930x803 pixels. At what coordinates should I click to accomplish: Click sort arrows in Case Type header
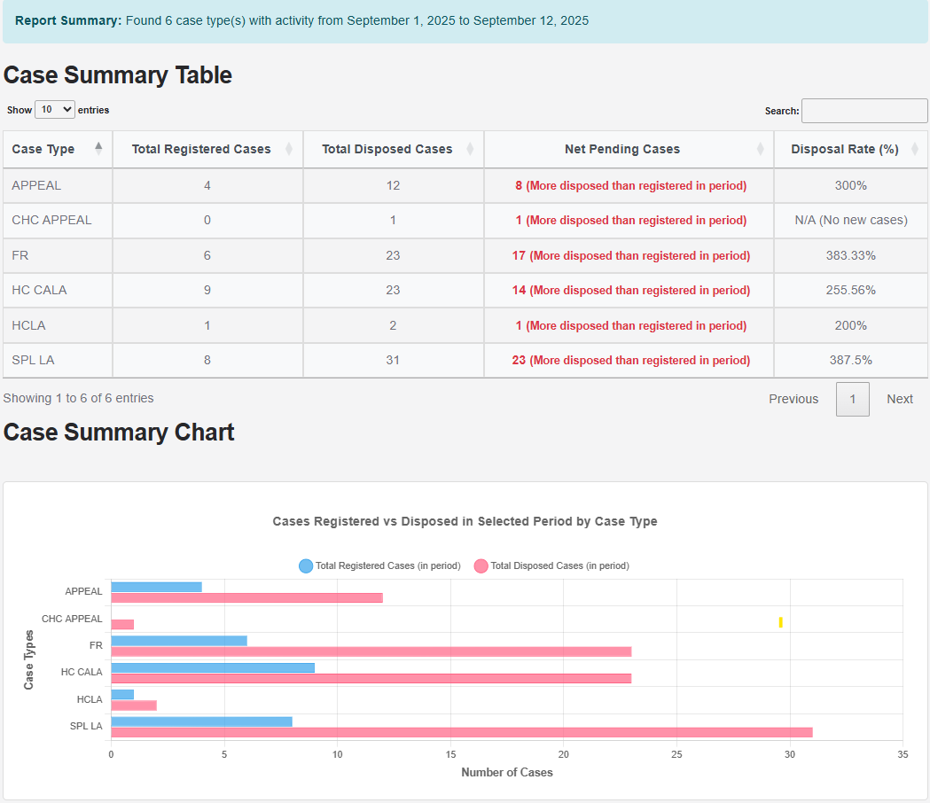click(x=98, y=149)
